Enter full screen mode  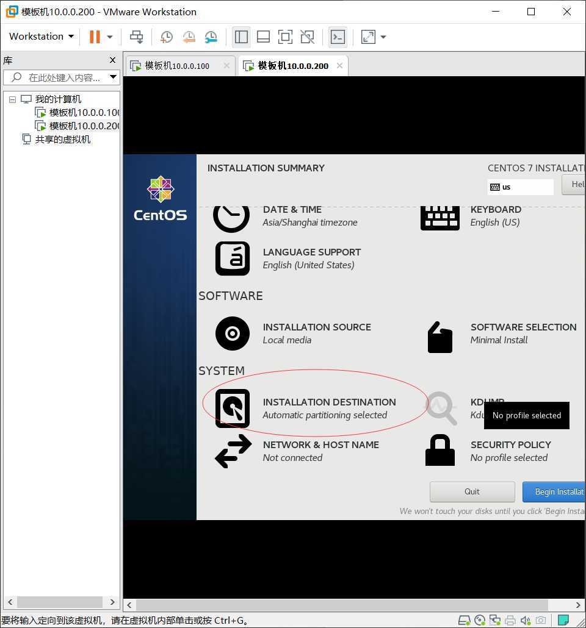[x=285, y=37]
